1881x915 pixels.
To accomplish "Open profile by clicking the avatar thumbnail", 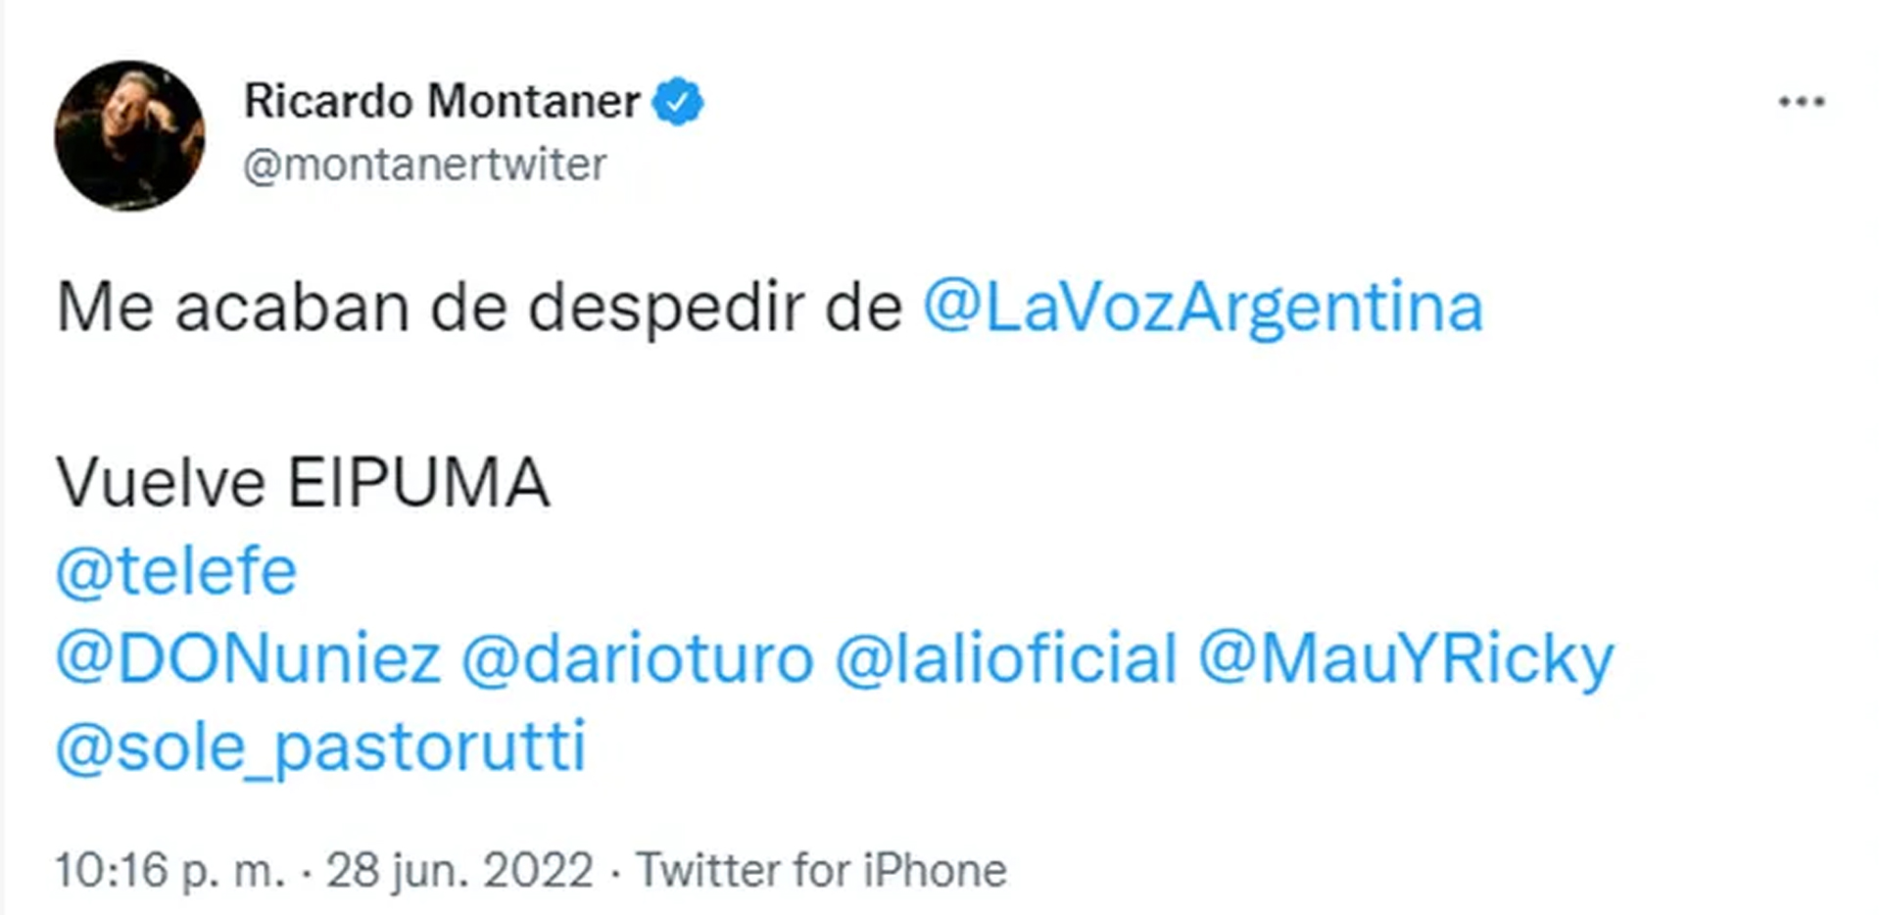I will 130,134.
